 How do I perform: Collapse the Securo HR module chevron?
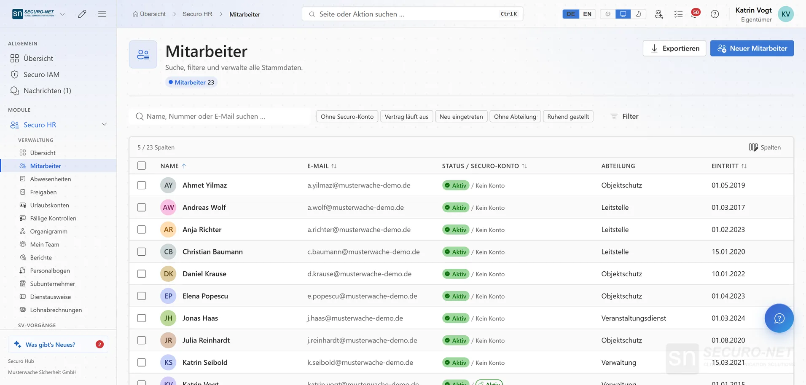tap(104, 124)
